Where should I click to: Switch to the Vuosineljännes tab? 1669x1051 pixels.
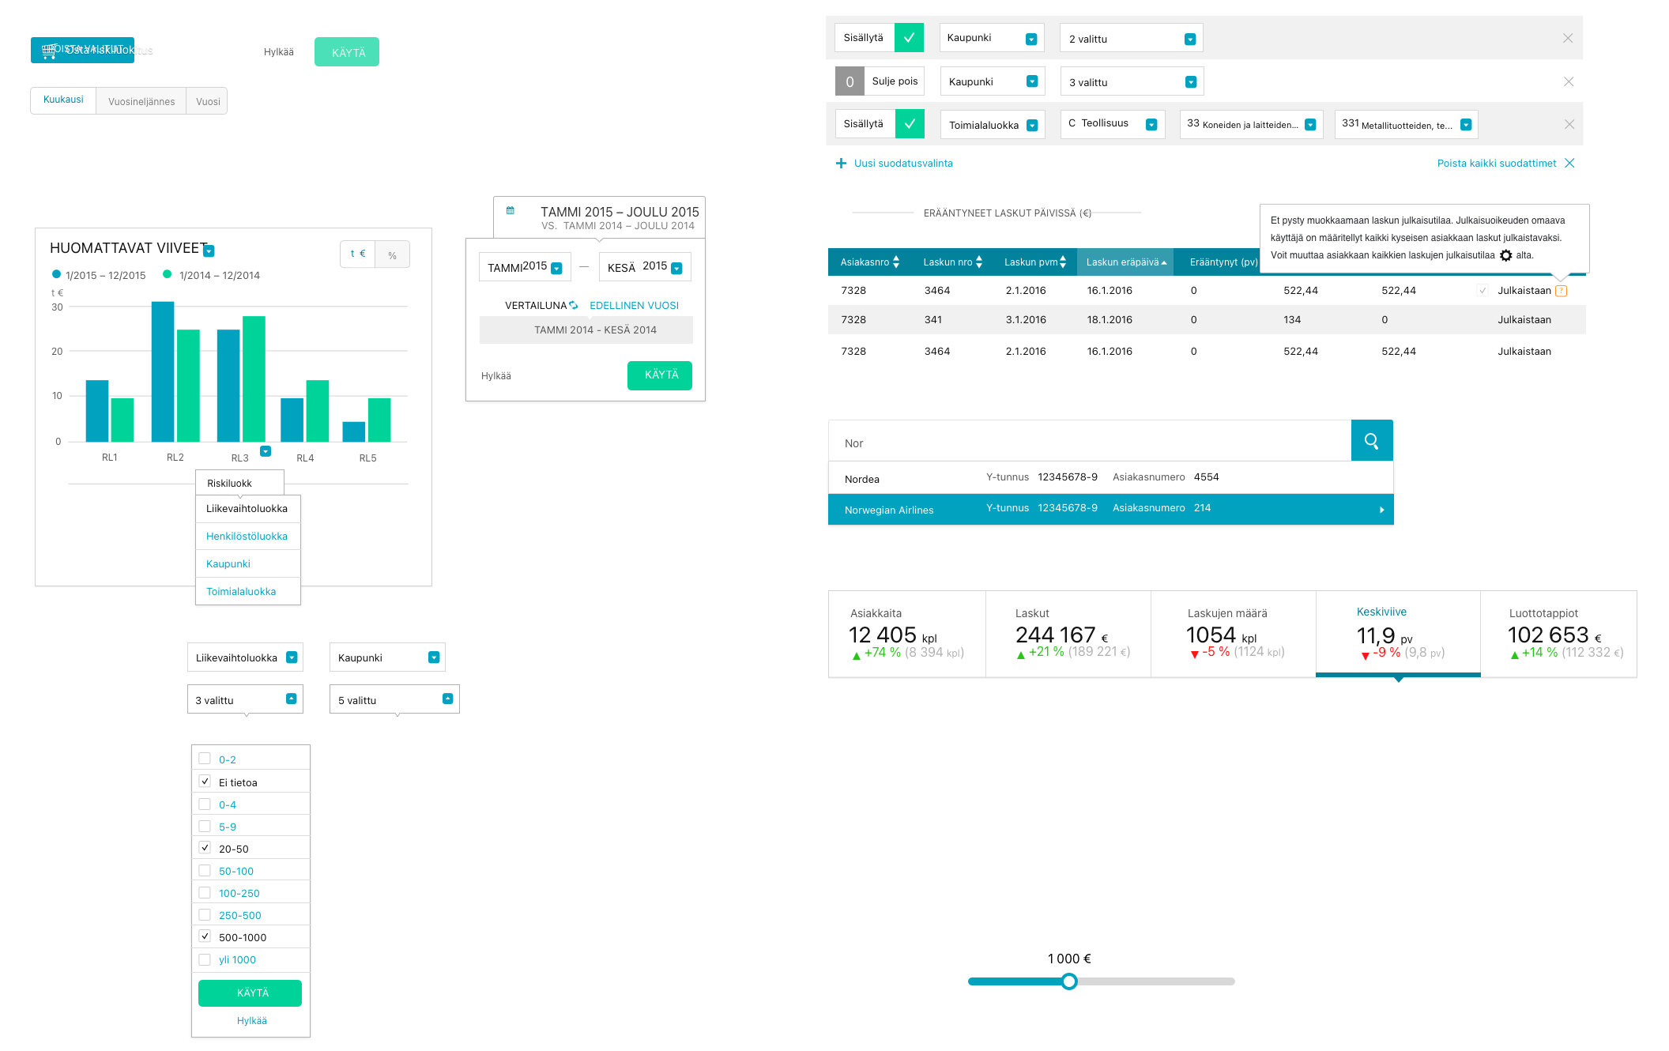click(141, 100)
